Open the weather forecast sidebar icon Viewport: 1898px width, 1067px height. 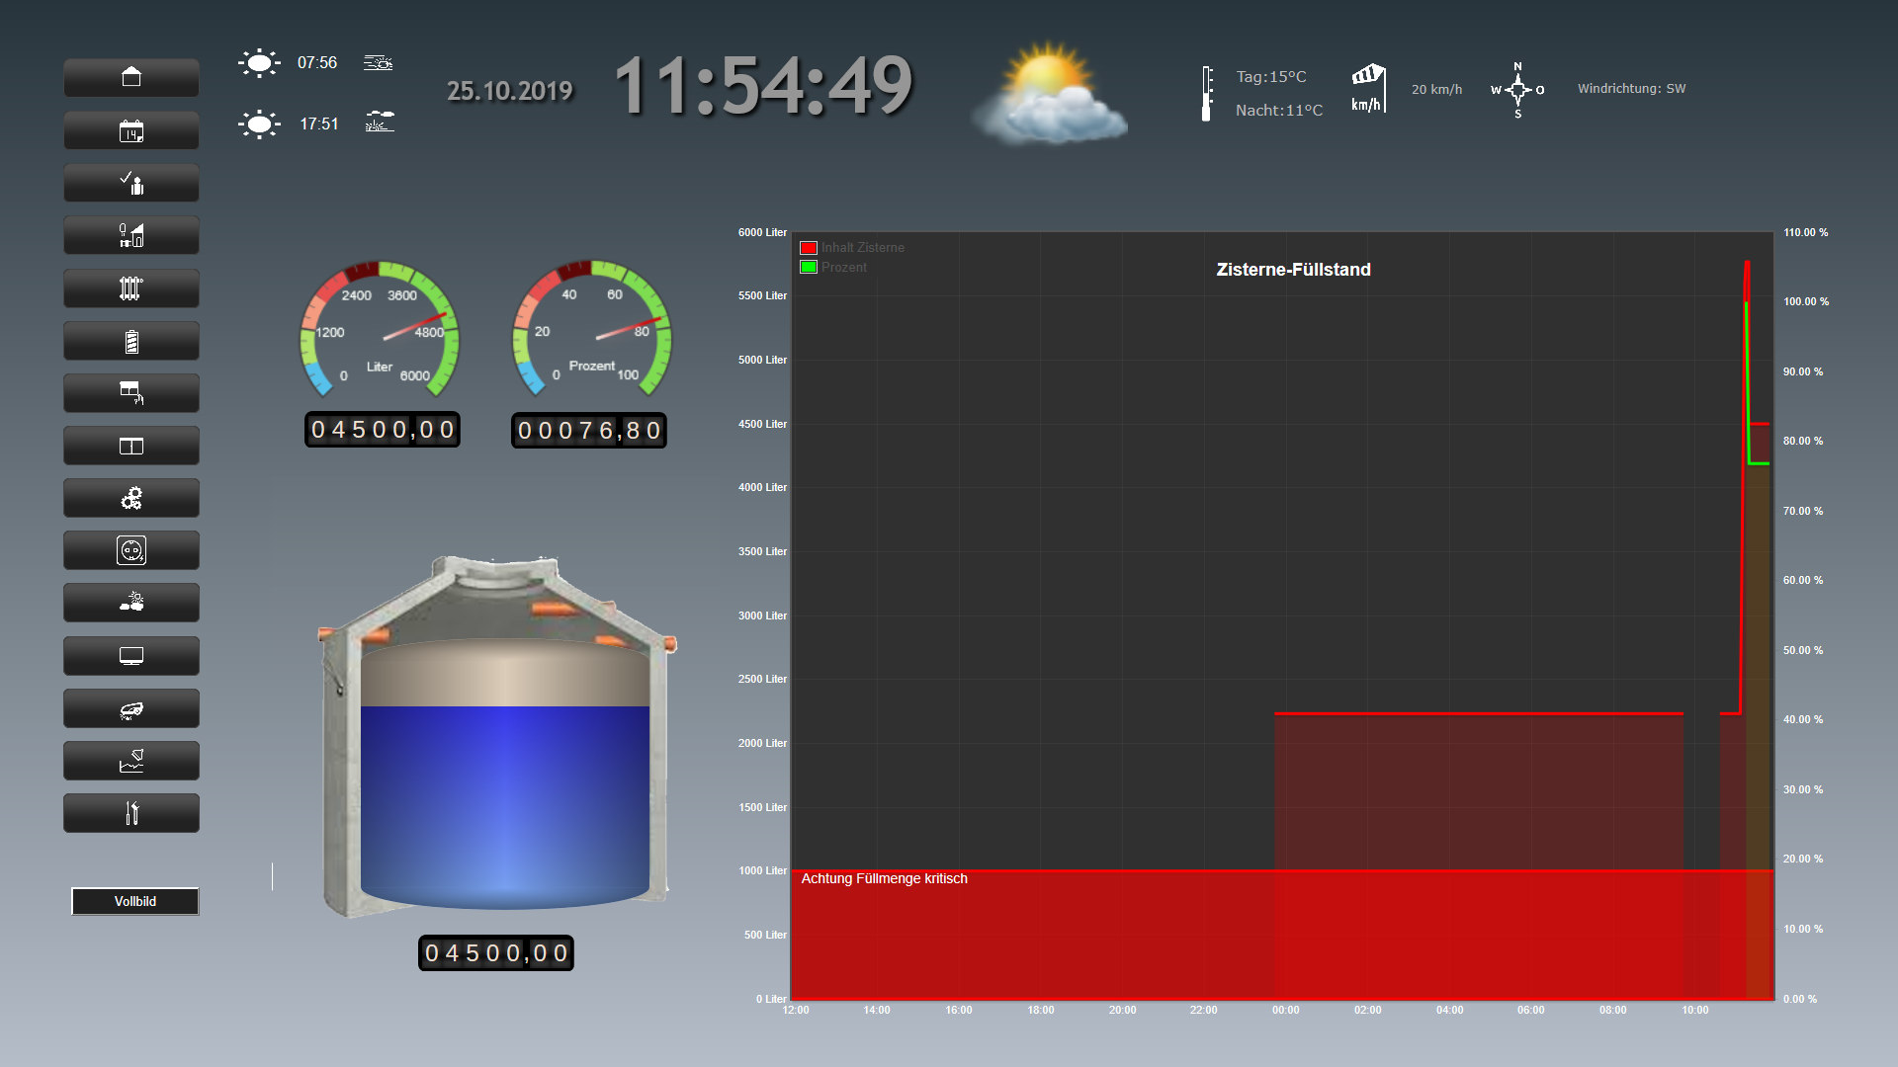click(x=131, y=603)
